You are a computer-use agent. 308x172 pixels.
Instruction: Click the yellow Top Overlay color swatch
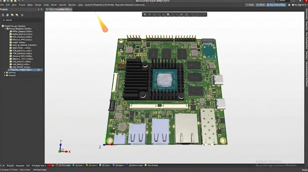(x=145, y=166)
